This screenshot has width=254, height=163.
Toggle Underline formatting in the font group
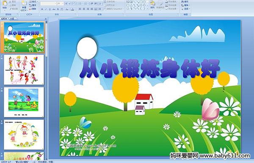tap(50, 9)
